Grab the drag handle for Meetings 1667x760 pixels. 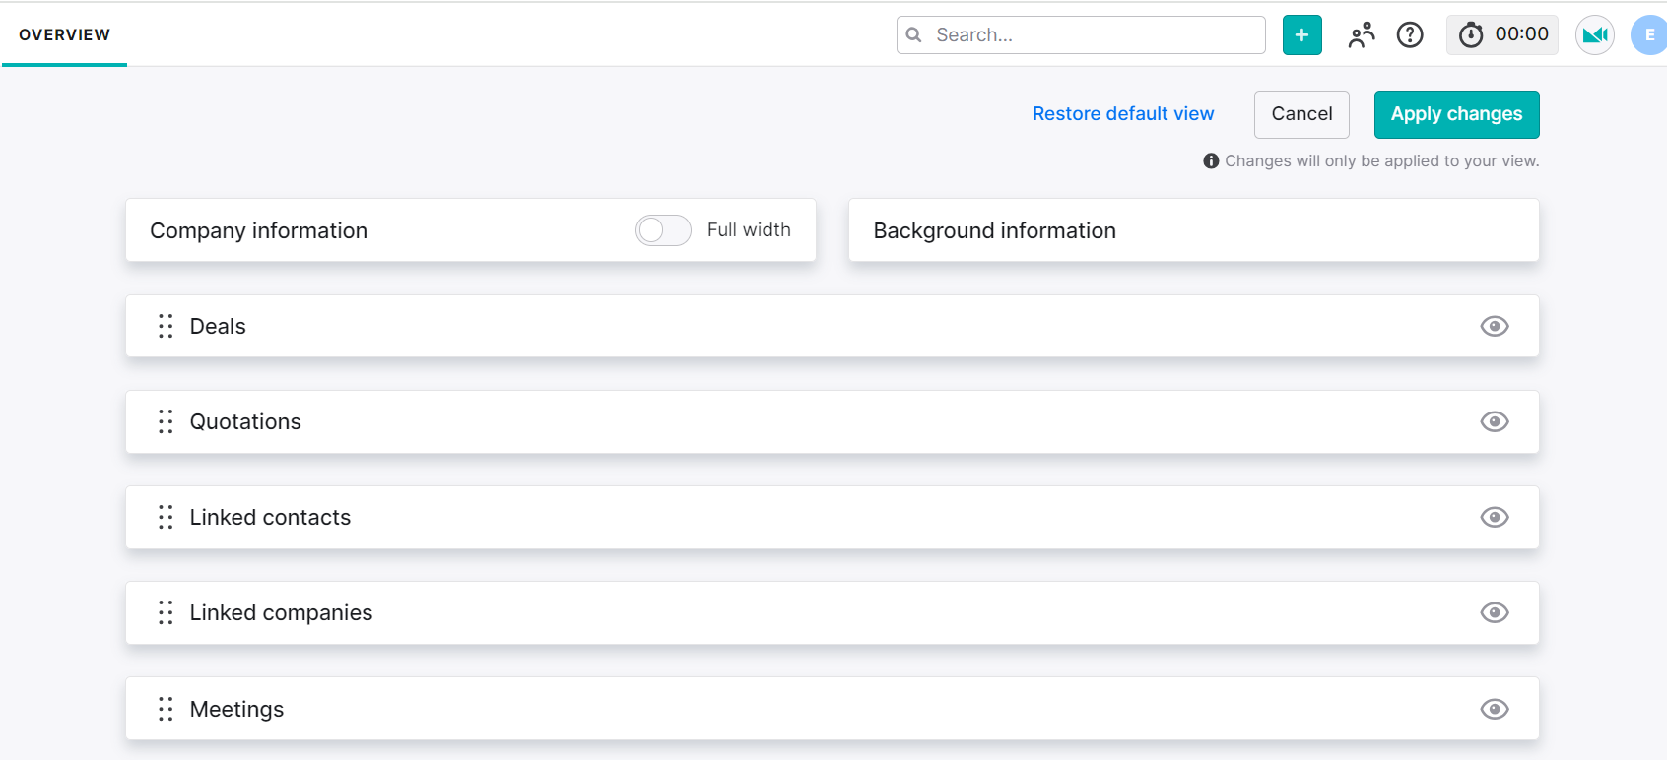166,709
